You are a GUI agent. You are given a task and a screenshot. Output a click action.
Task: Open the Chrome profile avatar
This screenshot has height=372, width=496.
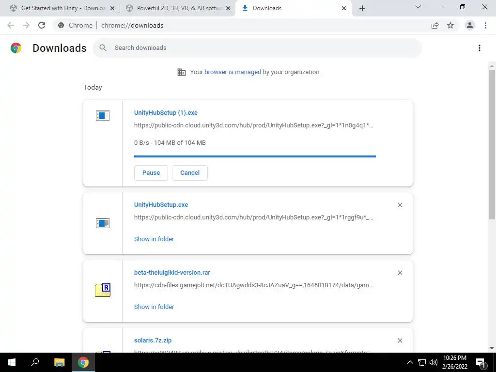tap(470, 25)
